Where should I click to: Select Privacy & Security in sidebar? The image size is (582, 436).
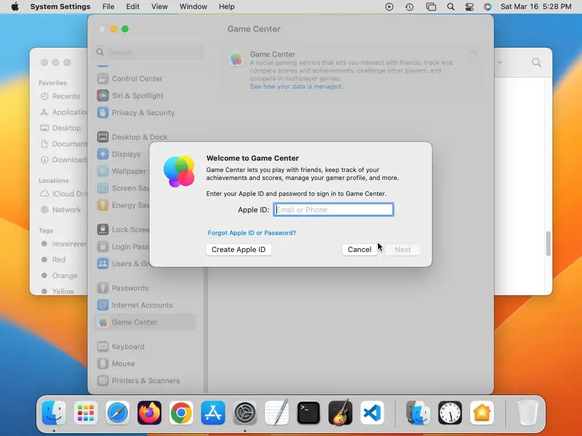(x=145, y=113)
